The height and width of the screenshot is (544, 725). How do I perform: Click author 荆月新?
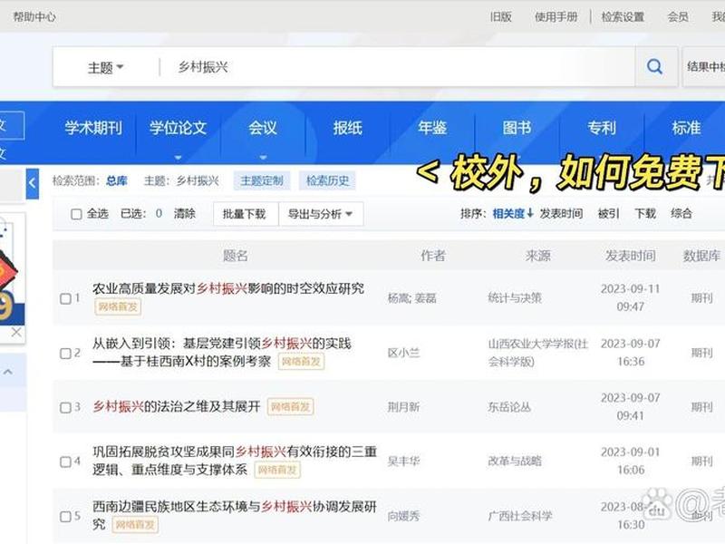click(x=403, y=407)
